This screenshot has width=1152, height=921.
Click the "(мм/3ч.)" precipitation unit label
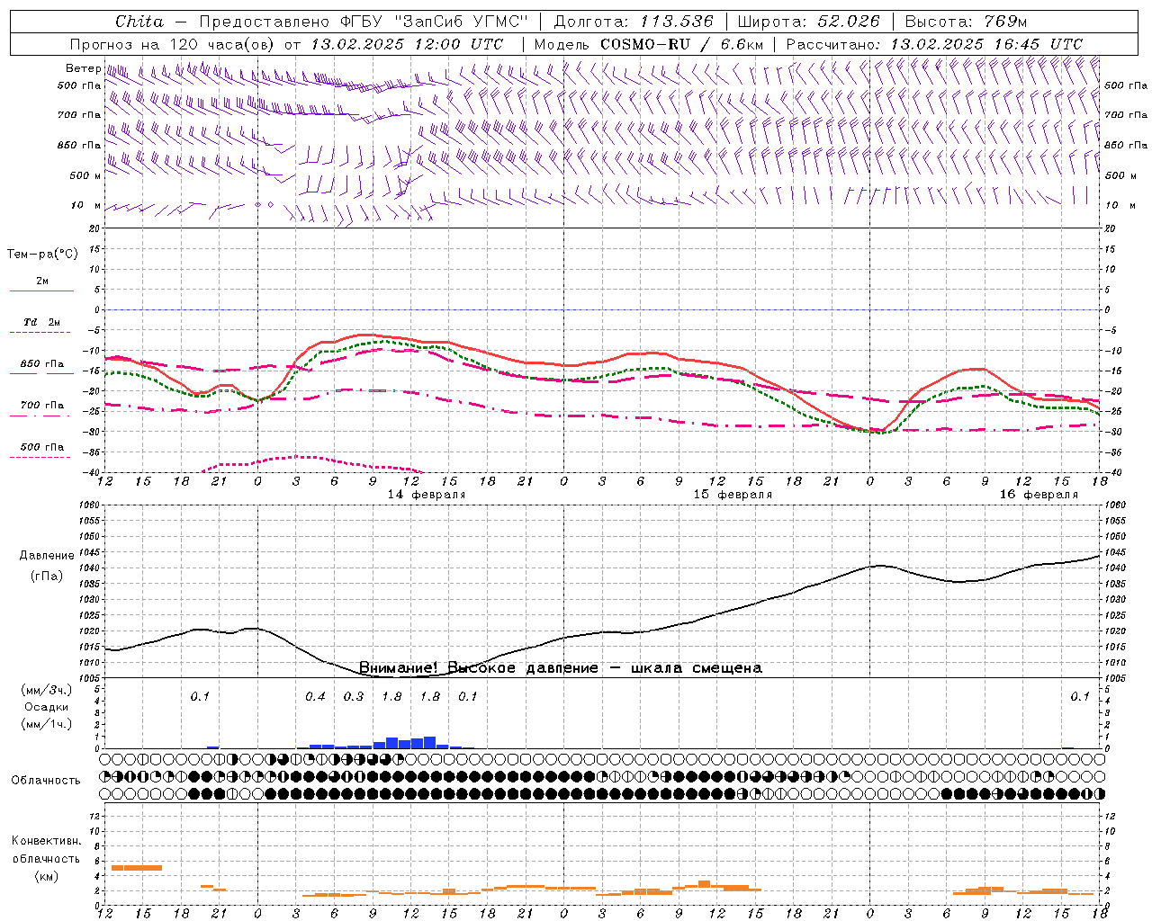(46, 691)
